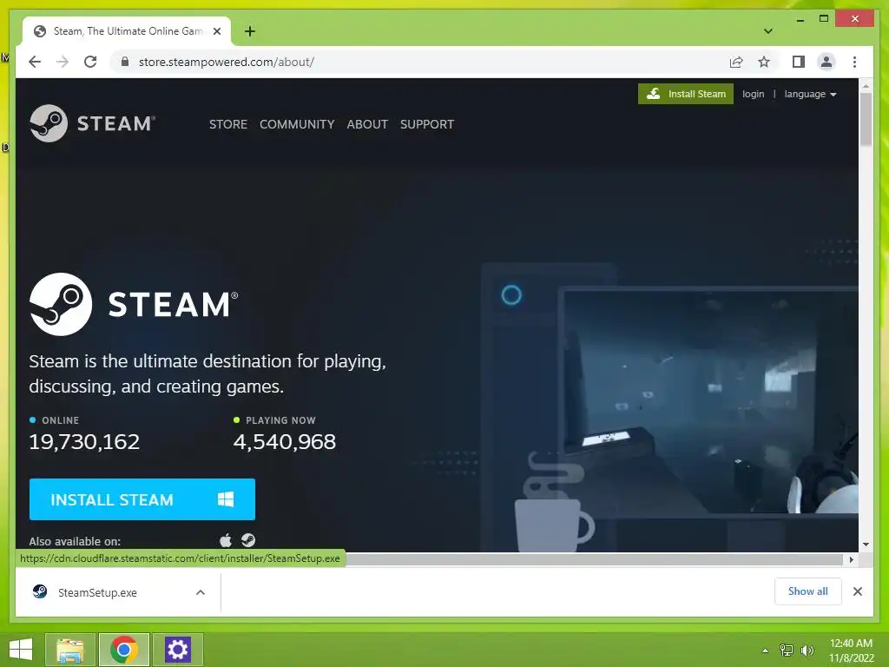Click the Steam tagline text
Image resolution: width=889 pixels, height=667 pixels.
coord(207,373)
